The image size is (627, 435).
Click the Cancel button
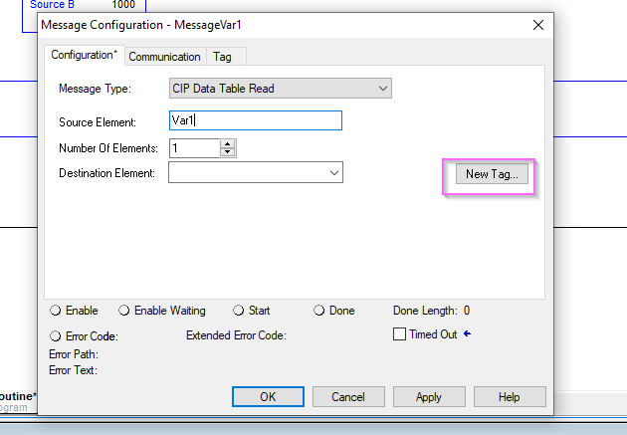point(348,396)
